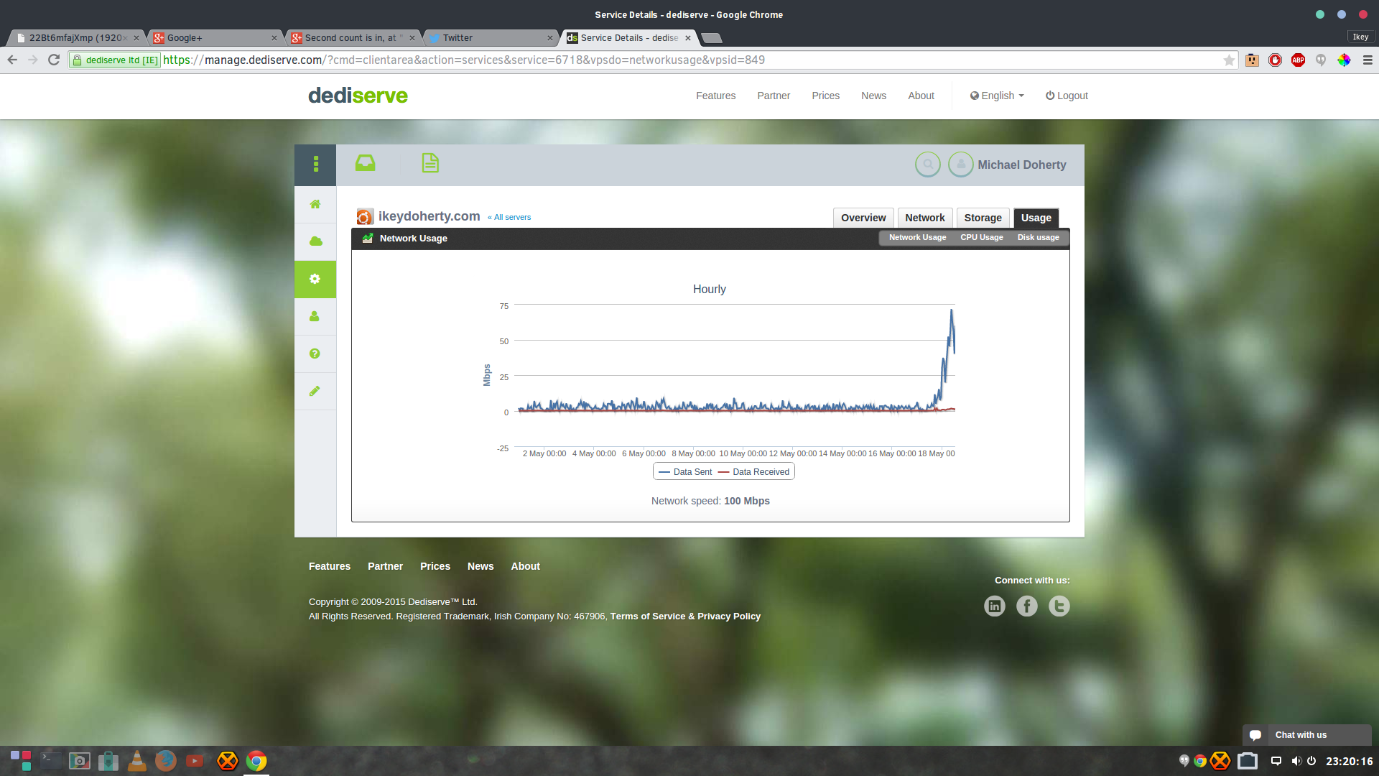
Task: Go back with browser back arrow
Action: tap(12, 60)
